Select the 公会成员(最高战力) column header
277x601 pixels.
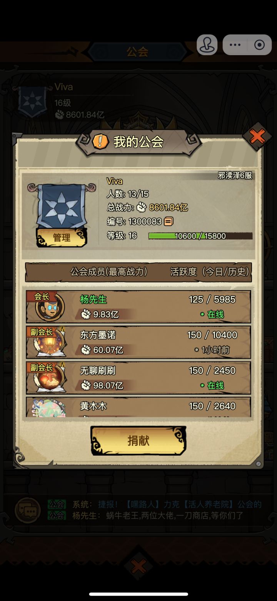pos(109,272)
